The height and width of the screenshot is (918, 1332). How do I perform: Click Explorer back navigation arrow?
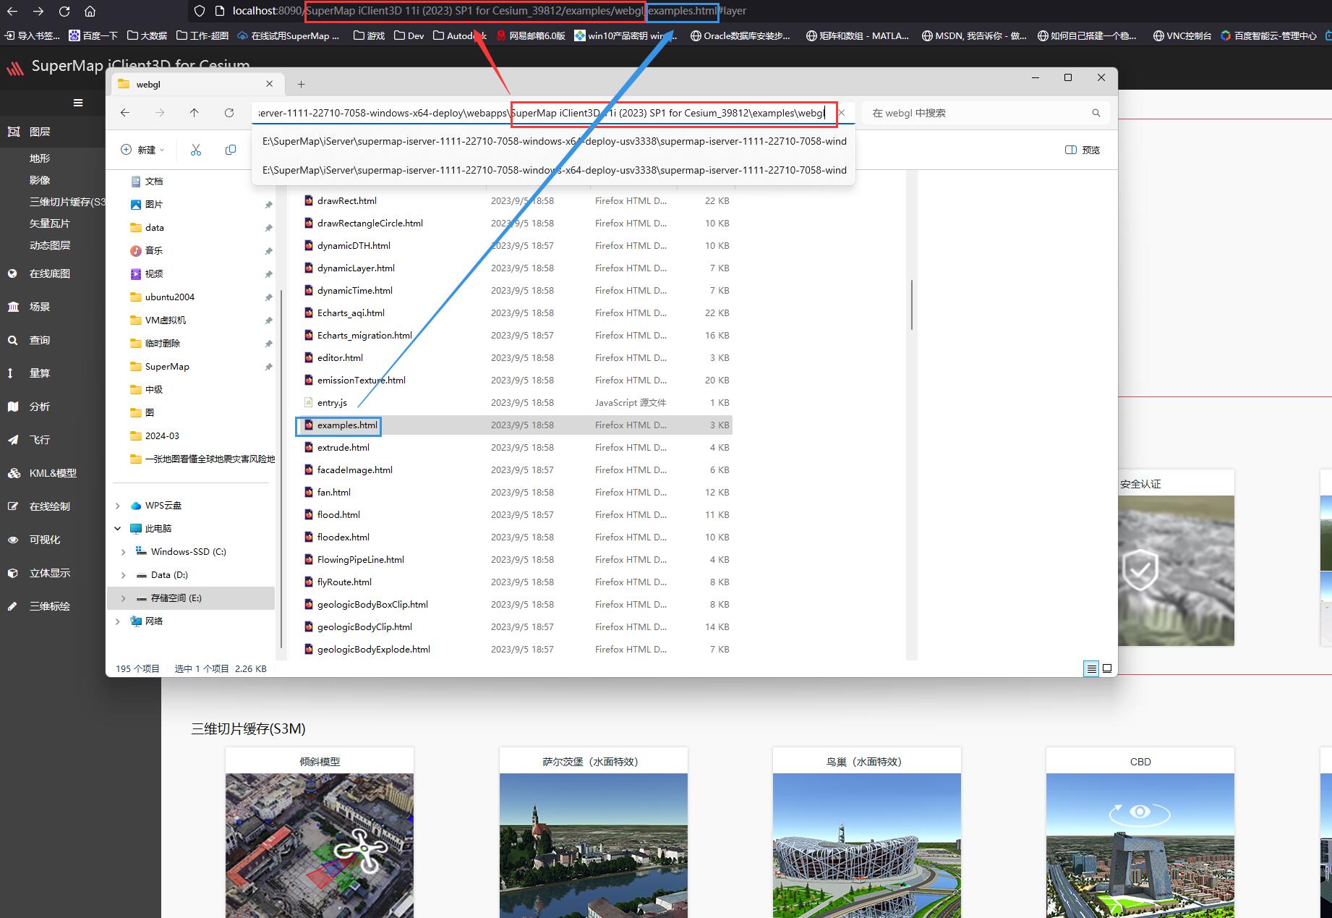click(x=125, y=113)
